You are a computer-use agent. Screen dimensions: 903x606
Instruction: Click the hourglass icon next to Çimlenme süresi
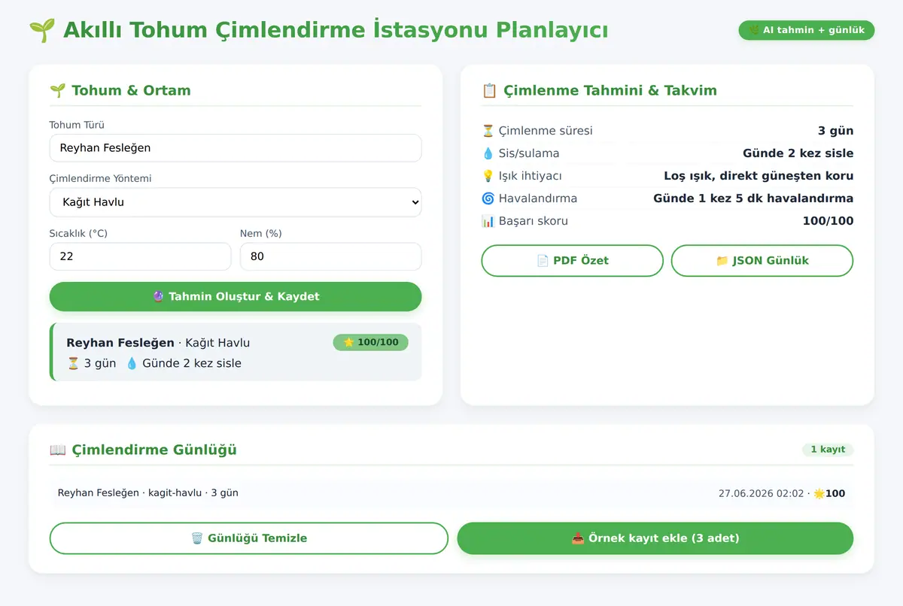coord(488,131)
